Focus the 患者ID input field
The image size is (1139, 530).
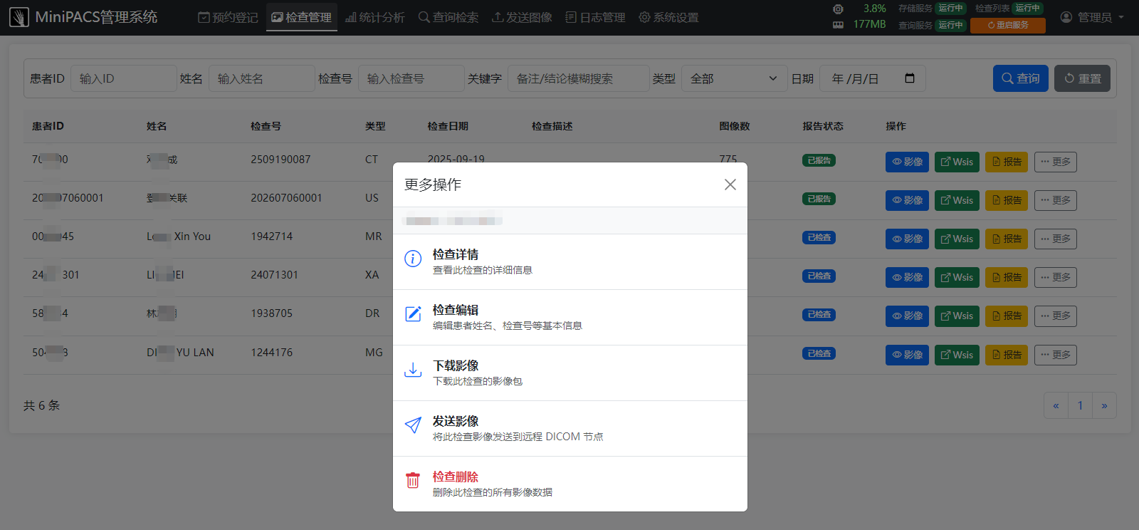coord(124,78)
